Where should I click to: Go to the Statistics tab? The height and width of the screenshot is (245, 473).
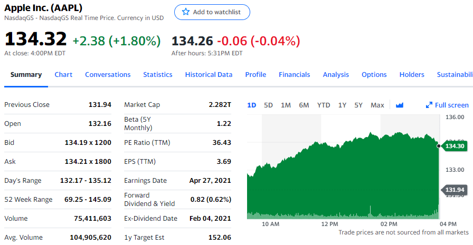point(158,75)
